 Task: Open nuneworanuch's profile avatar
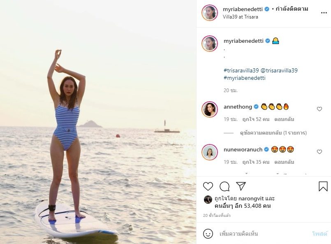click(210, 152)
